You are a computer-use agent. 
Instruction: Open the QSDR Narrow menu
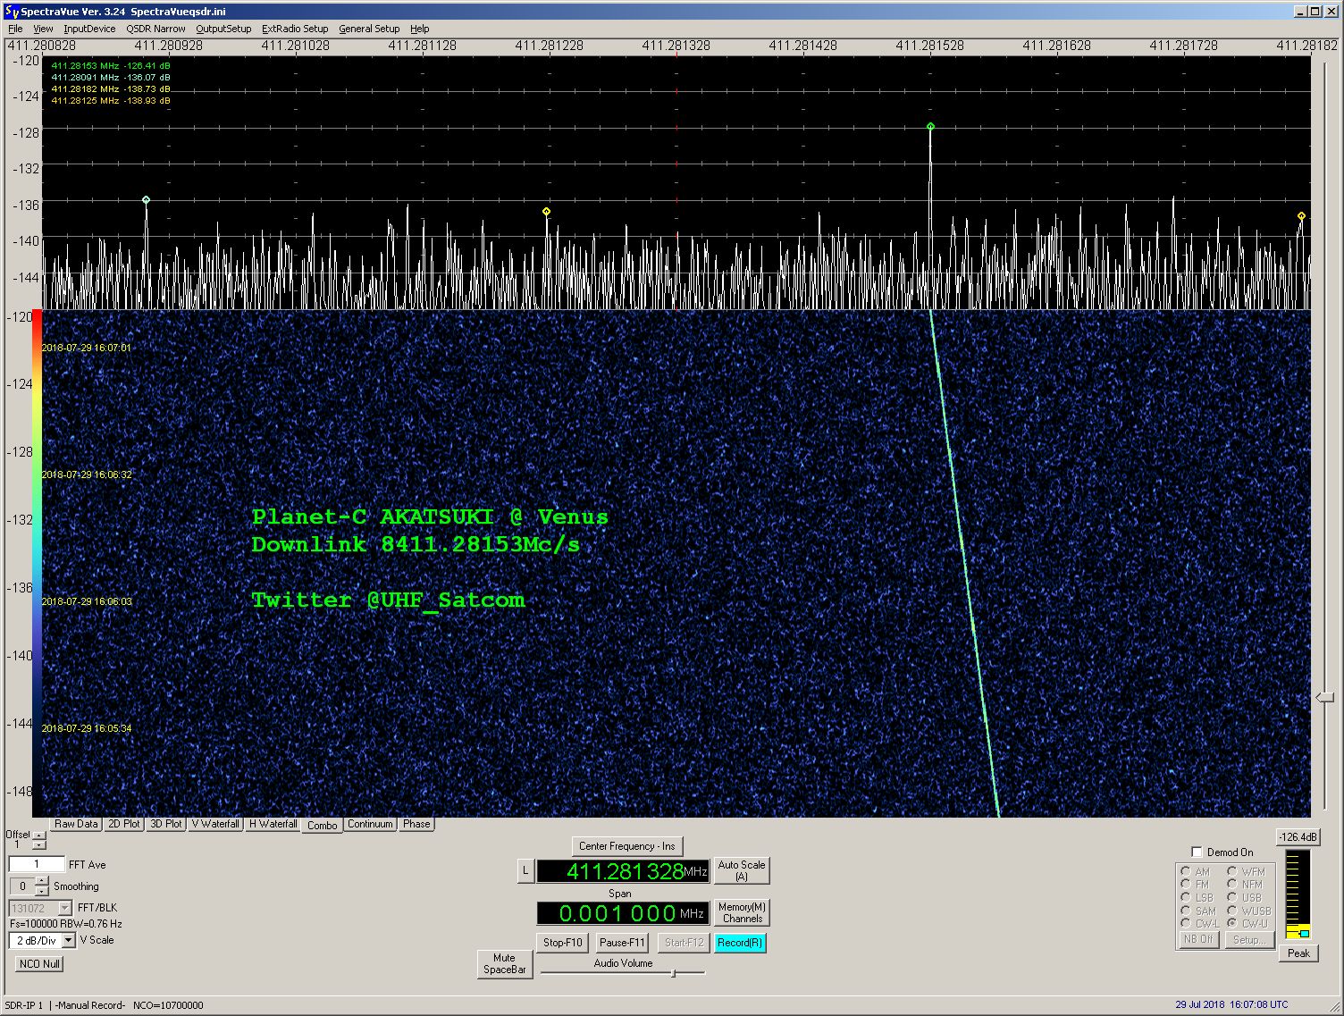pos(155,29)
